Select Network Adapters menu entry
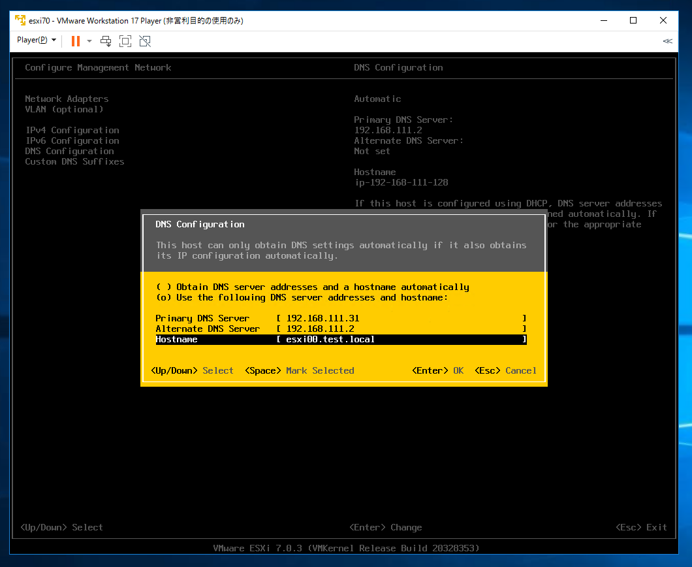Viewport: 692px width, 567px height. coord(67,99)
